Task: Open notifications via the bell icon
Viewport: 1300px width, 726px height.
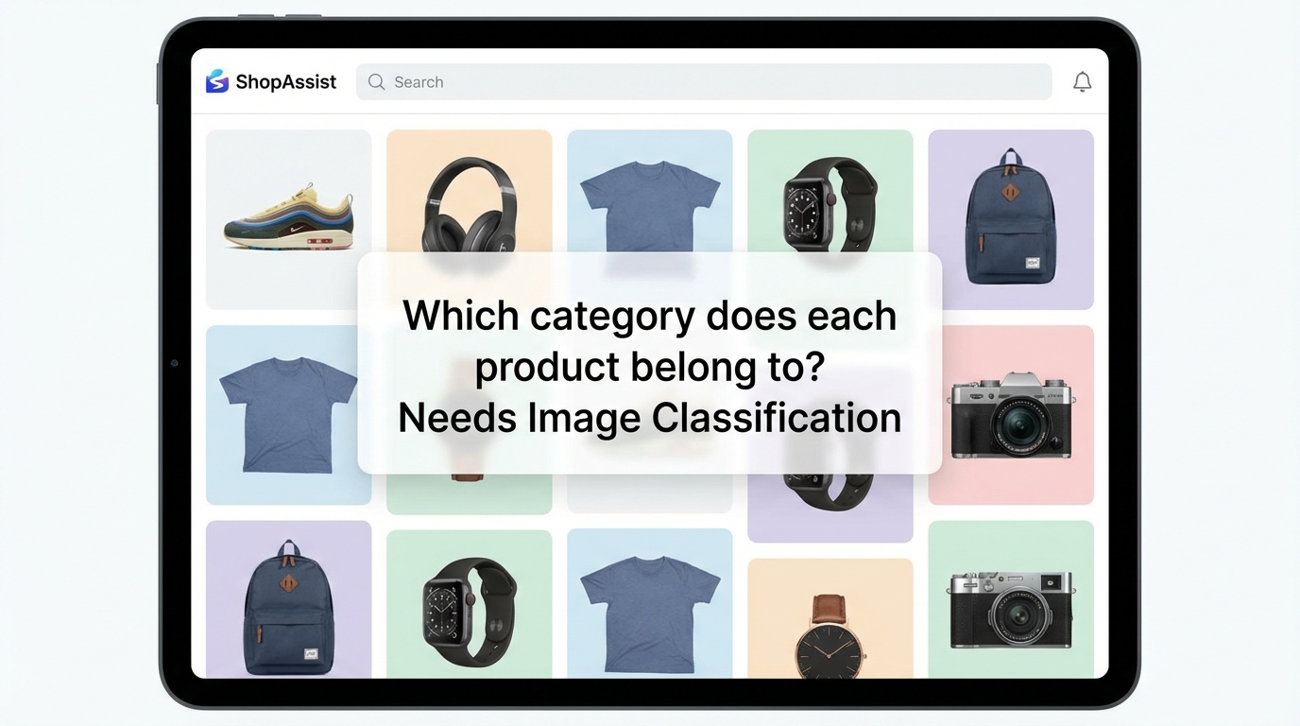Action: (1082, 82)
